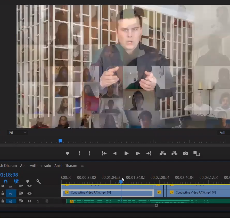Select the second Conducting Video RAW.mp4 clip
This screenshot has width=230, height=218.
coord(198,193)
